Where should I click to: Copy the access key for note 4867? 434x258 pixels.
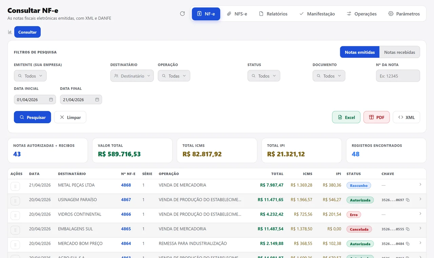coord(408,200)
